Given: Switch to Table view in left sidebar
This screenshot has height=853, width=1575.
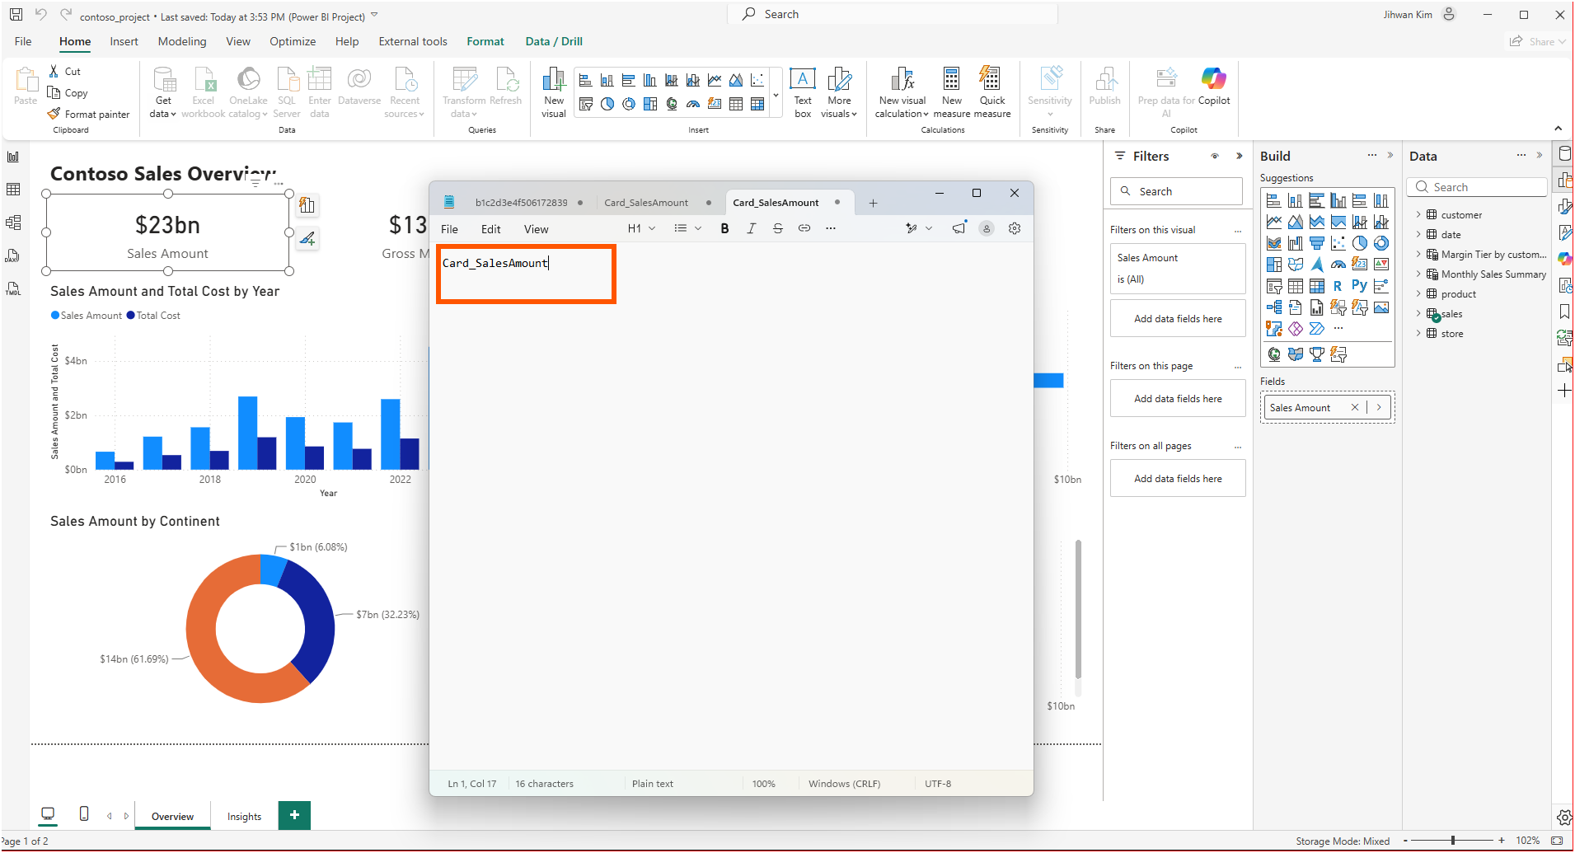Looking at the screenshot, I should coord(13,190).
